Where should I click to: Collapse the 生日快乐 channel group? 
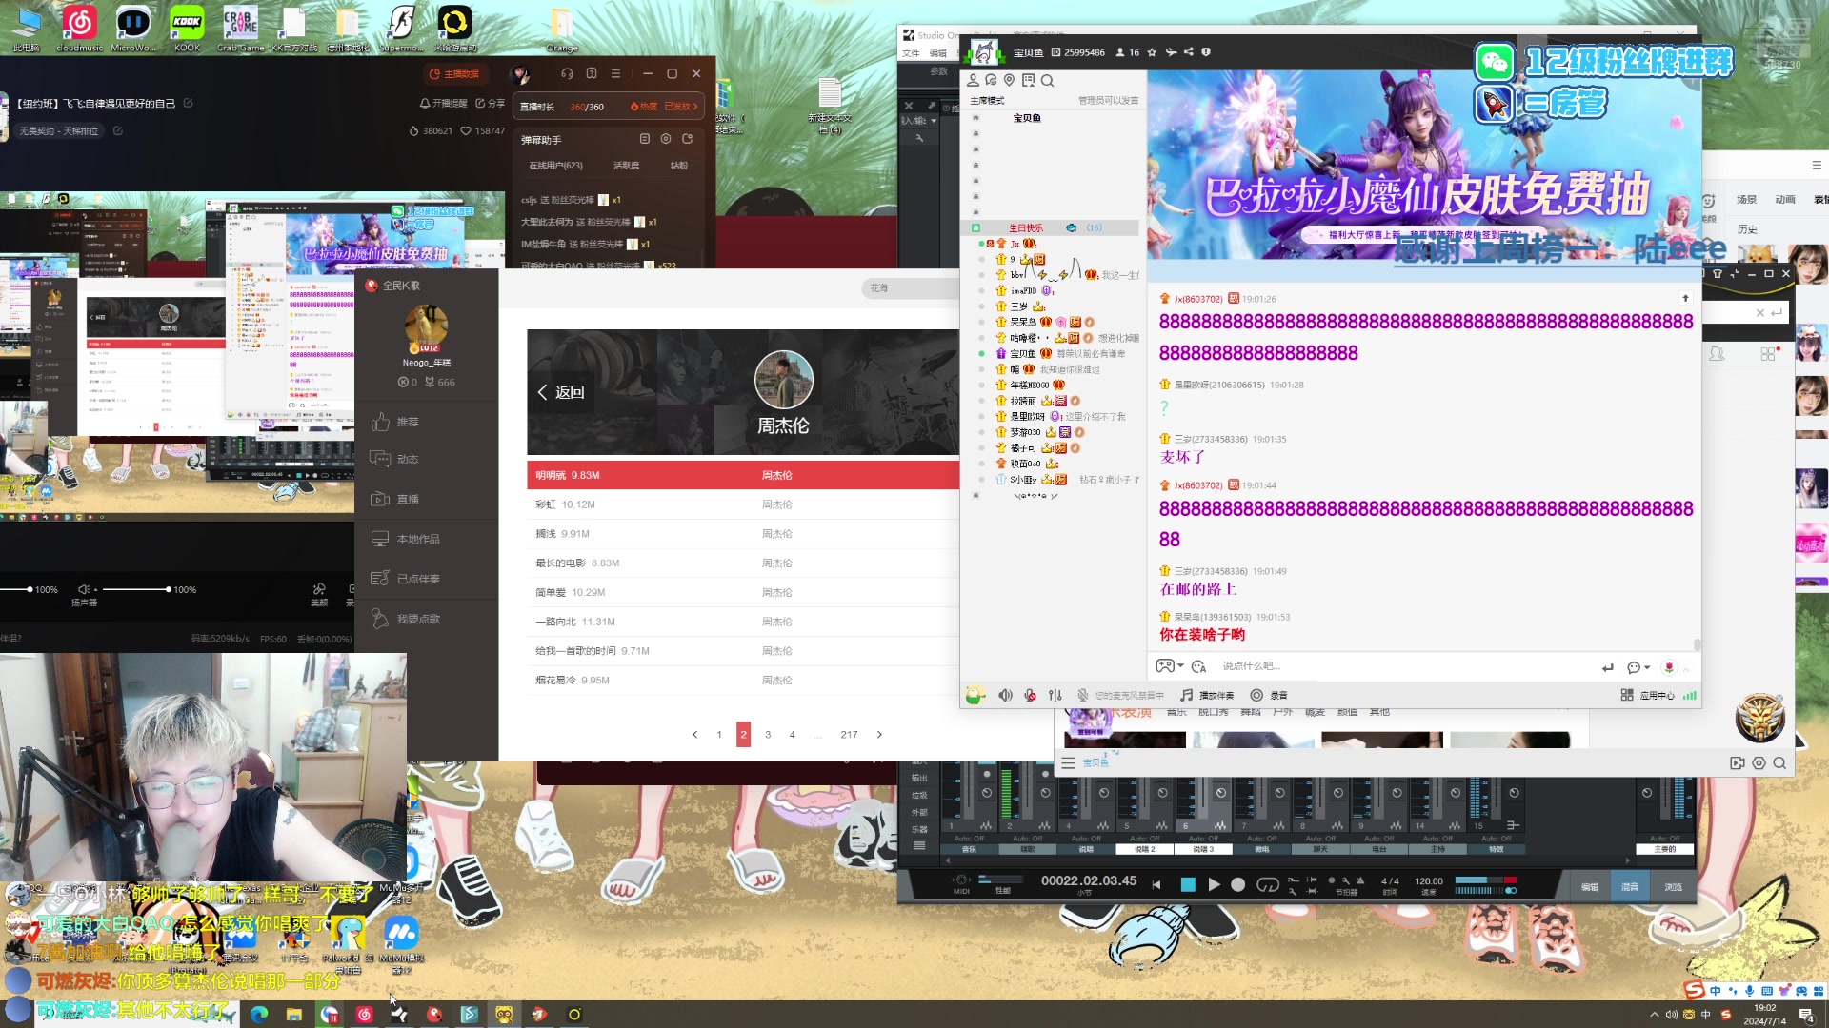click(x=976, y=228)
